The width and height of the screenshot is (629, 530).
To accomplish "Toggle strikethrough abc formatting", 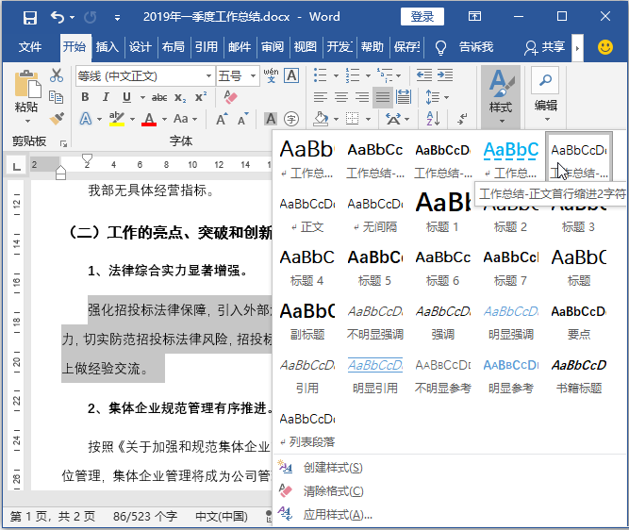I will 159,97.
